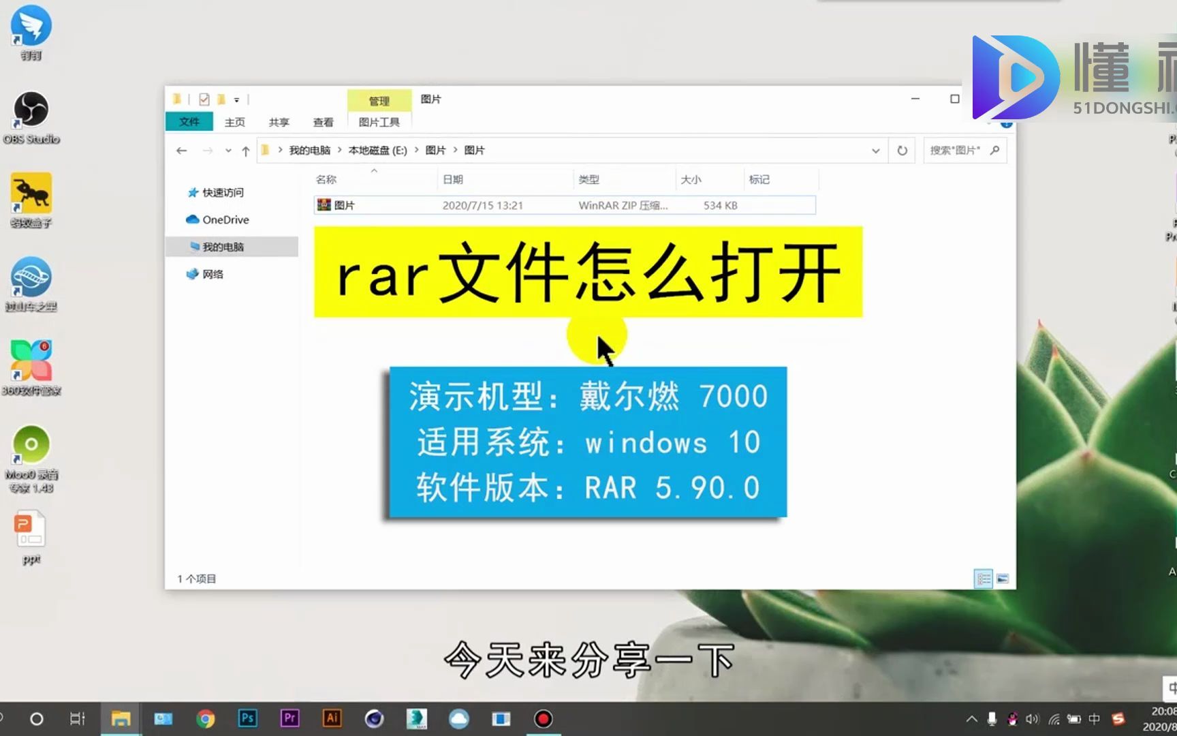The image size is (1177, 736).
Task: Open Illustrator from the taskbar
Action: [x=332, y=718]
